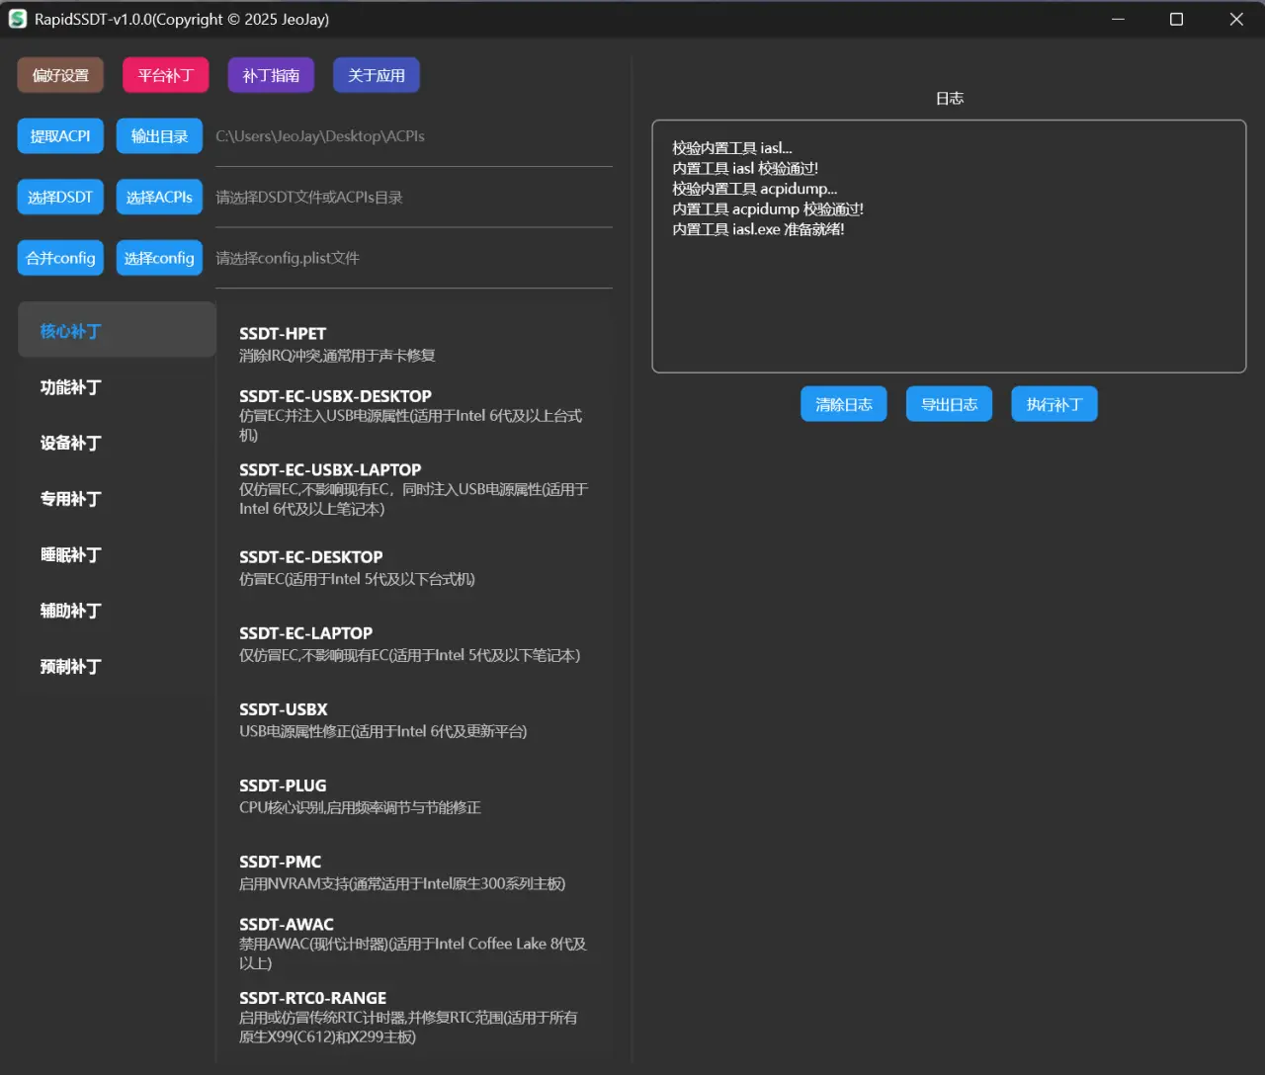Click 选择ACPIs to pick ACPIs directory
Screen dimensions: 1265x1075
pyautogui.click(x=159, y=197)
